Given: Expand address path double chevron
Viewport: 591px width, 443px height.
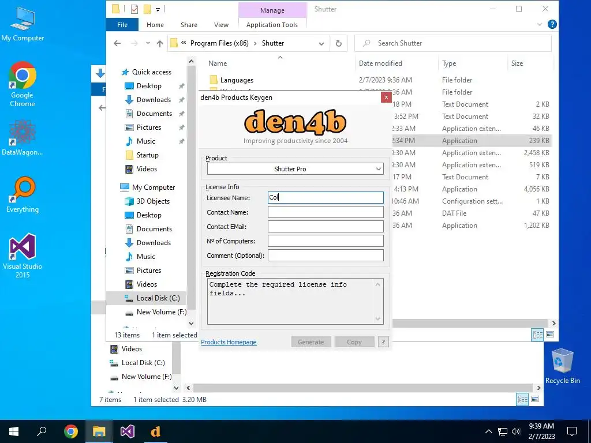Looking at the screenshot, I should (x=184, y=43).
